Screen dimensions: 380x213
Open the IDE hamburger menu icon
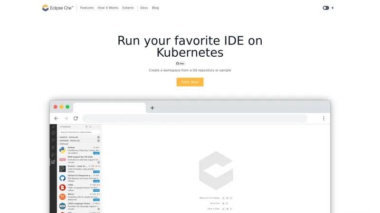[53, 127]
